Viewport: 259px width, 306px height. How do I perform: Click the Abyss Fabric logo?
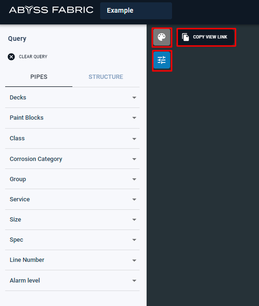51,10
